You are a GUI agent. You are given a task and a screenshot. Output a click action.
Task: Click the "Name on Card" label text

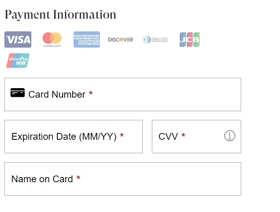42,179
